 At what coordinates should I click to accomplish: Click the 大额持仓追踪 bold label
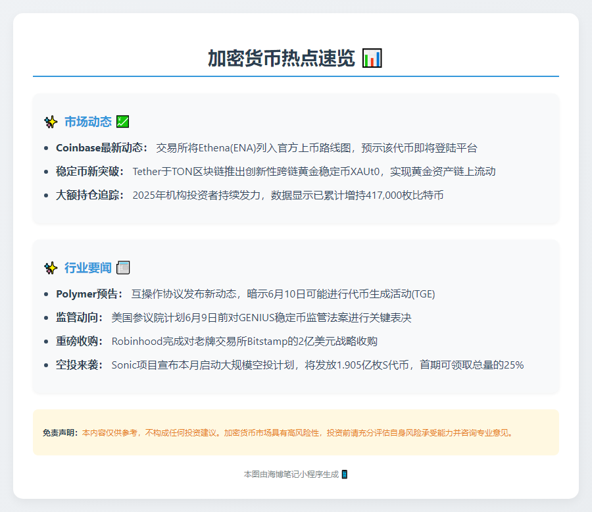(90, 195)
